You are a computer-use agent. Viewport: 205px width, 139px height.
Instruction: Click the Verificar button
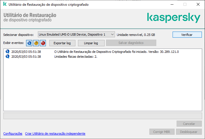click(187, 35)
